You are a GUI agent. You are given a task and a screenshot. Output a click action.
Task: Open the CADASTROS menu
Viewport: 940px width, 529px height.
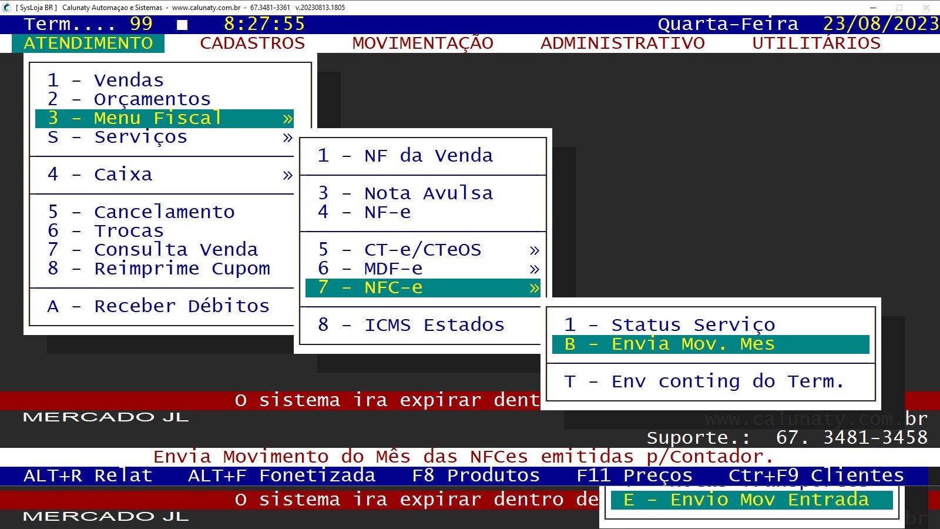(x=252, y=42)
